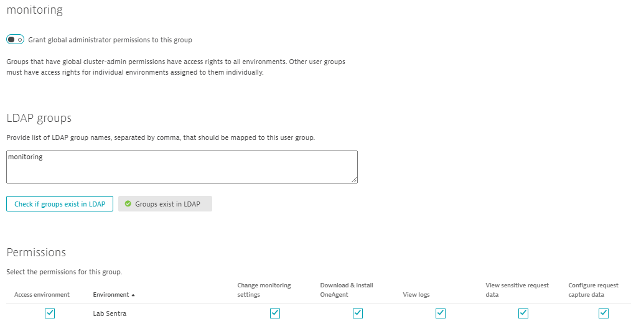Click the Access environment column header
The image size is (631, 334).
42,295
